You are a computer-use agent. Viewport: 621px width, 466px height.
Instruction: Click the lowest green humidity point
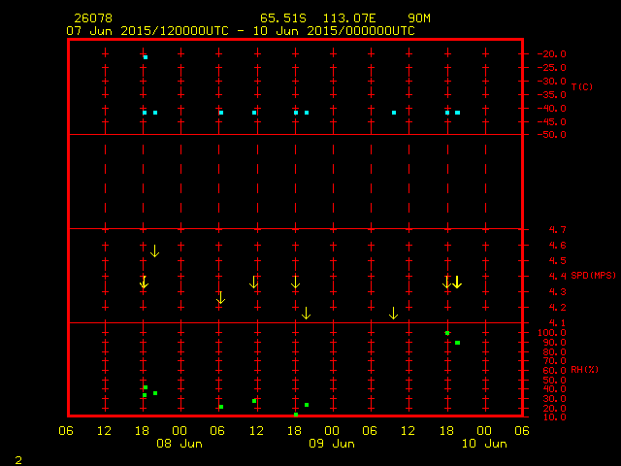pyautogui.click(x=296, y=415)
